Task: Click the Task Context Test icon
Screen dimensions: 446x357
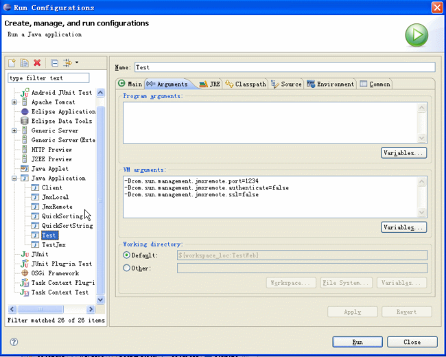Action: [25, 292]
